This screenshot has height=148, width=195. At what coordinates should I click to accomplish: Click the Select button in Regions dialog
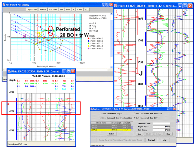coord(112,134)
